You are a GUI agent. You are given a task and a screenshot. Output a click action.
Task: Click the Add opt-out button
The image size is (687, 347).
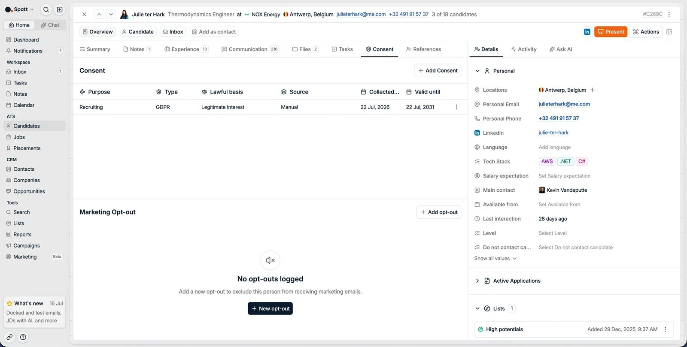point(439,212)
